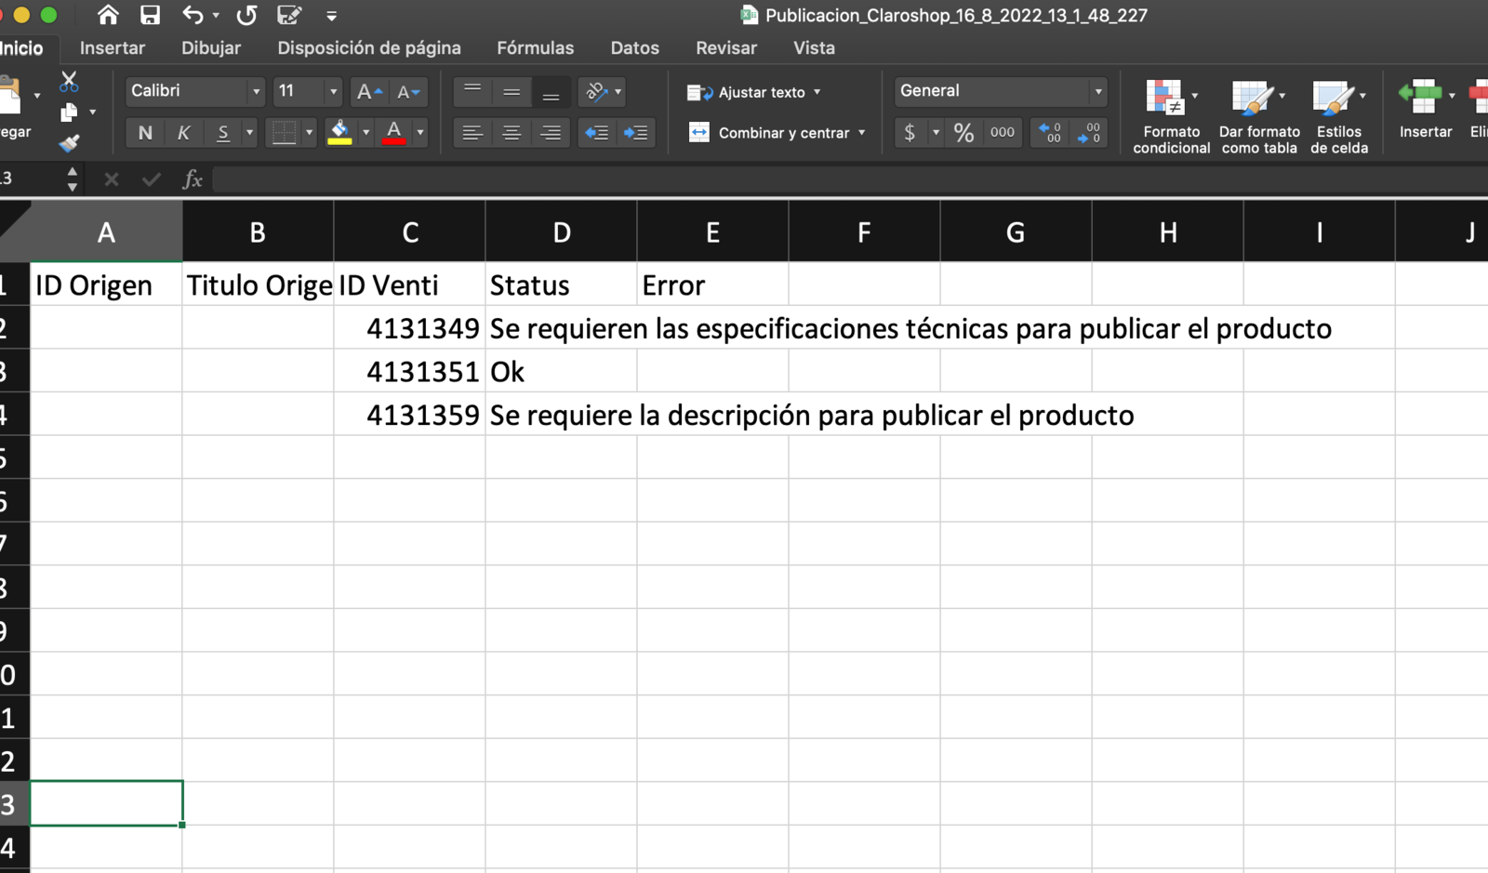Apply currency dollar format
The image size is (1488, 873).
(910, 133)
